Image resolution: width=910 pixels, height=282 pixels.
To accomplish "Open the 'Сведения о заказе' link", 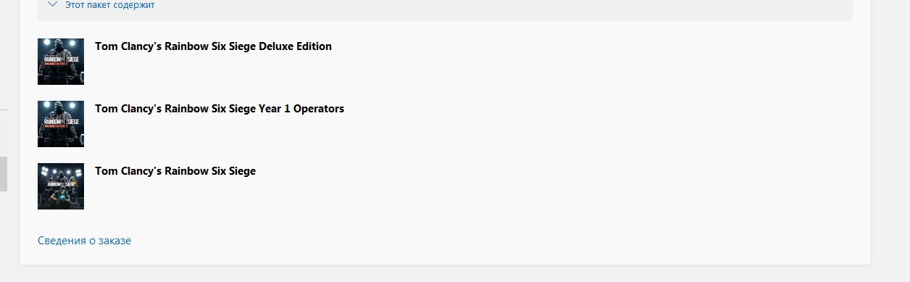I will (84, 241).
